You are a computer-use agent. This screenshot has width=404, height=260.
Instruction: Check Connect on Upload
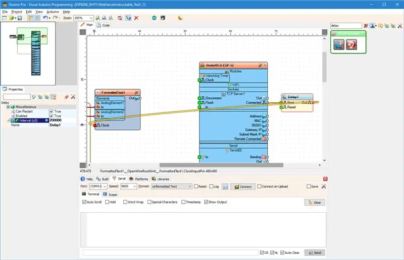point(260,186)
